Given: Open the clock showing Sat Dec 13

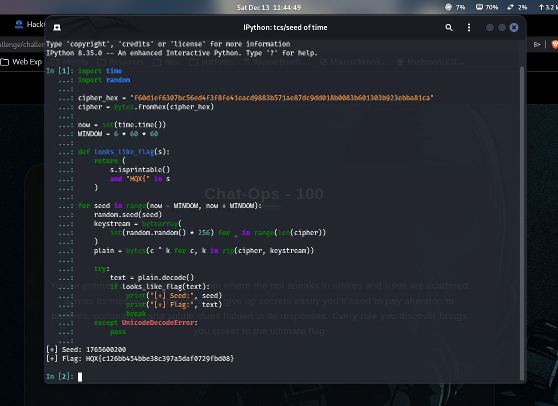Looking at the screenshot, I should click(x=268, y=7).
